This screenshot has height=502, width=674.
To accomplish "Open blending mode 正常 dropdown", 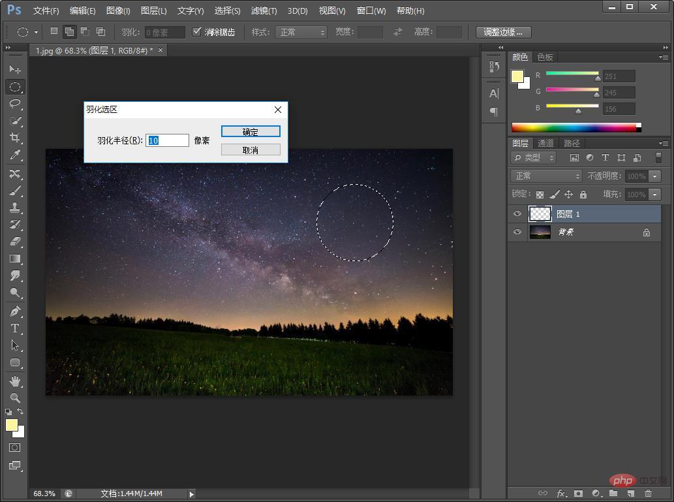I will coord(546,176).
